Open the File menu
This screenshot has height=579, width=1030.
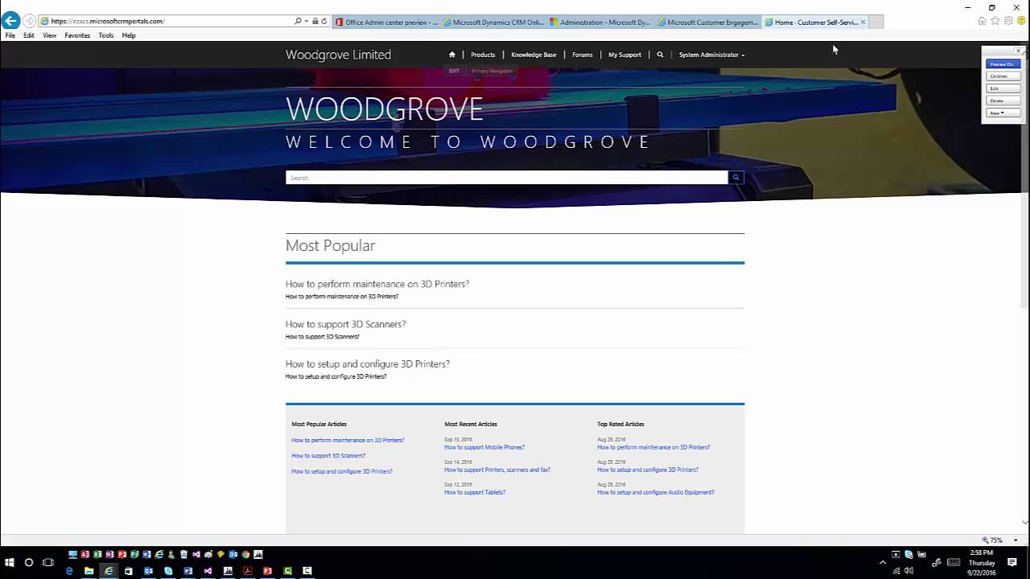point(10,35)
